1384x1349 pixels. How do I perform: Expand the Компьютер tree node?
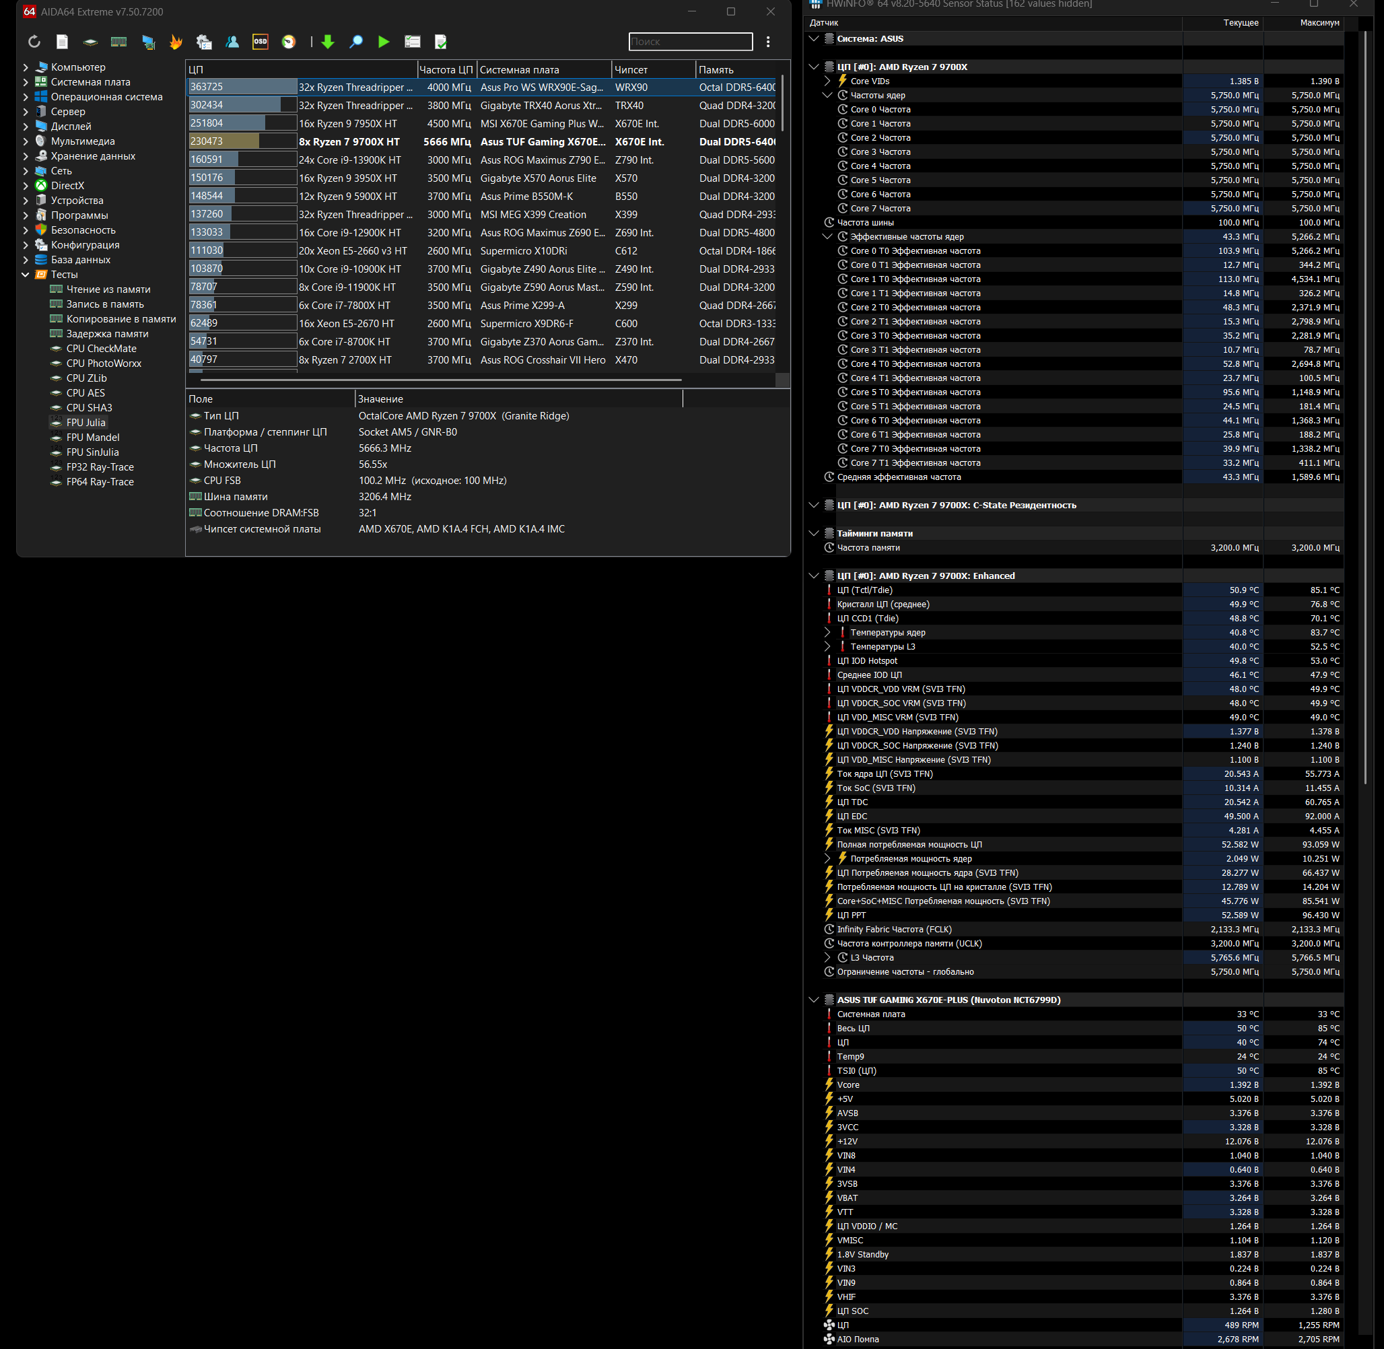[26, 67]
